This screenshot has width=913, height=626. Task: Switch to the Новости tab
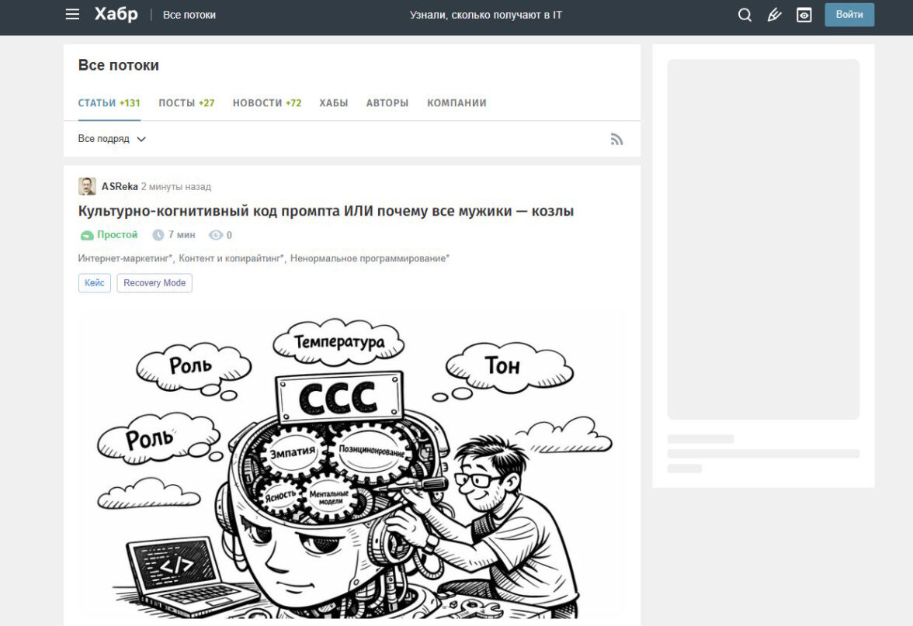(x=266, y=103)
